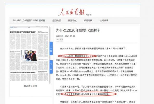Click the sentence mentioning 王者荣耀
154x104 pixels.
[87, 94]
